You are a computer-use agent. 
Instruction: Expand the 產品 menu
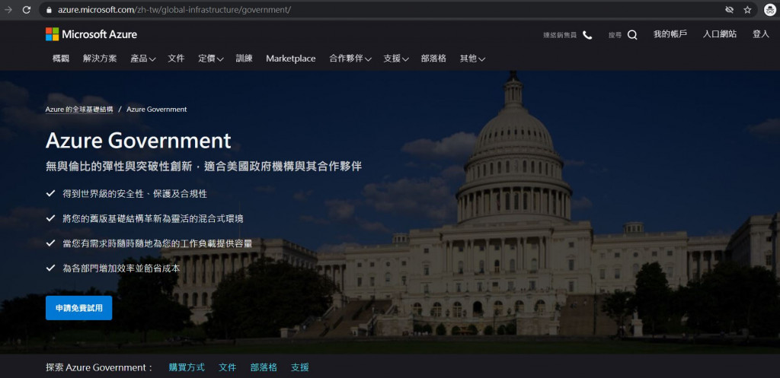click(142, 59)
